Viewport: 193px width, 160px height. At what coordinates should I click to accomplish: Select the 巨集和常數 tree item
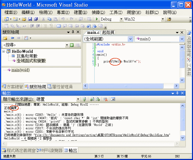pyautogui.click(x=27, y=56)
